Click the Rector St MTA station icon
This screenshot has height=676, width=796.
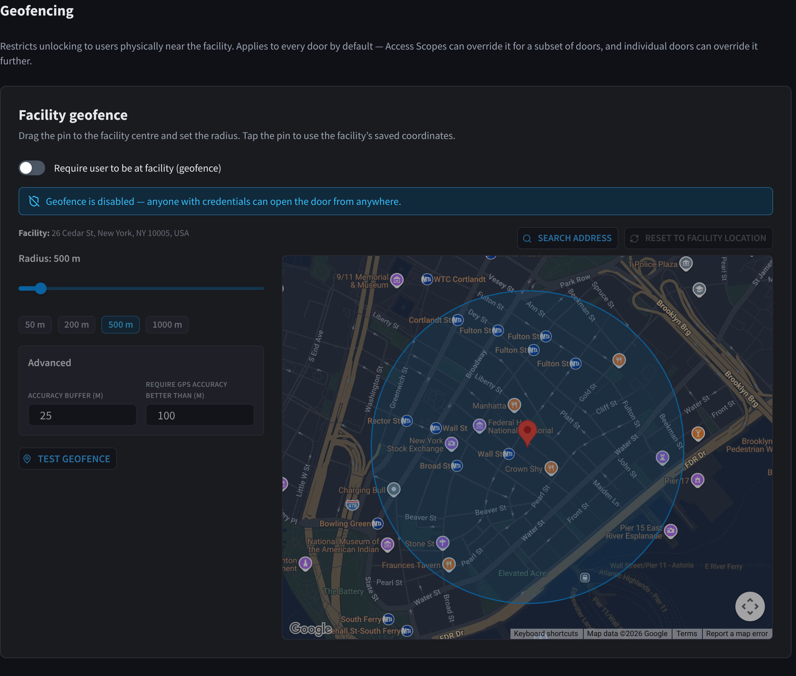click(407, 421)
